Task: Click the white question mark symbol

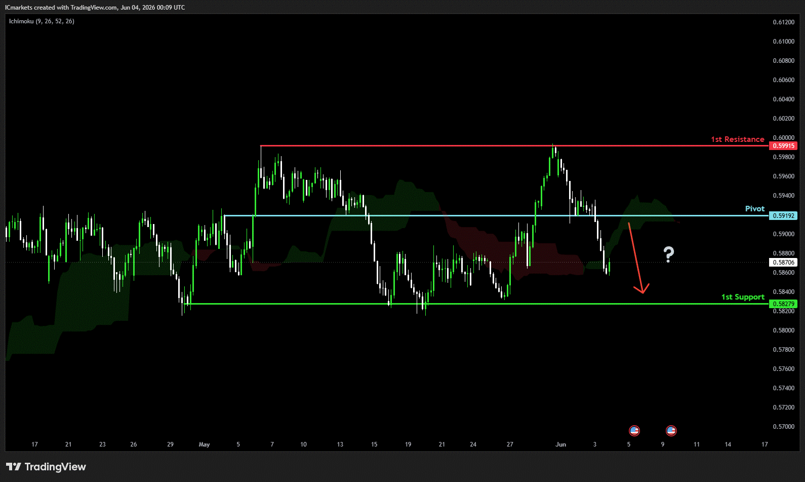Action: [x=669, y=254]
